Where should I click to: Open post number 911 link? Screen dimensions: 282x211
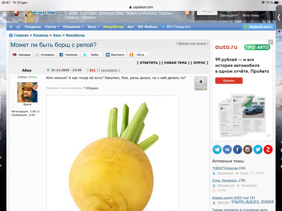92,70
